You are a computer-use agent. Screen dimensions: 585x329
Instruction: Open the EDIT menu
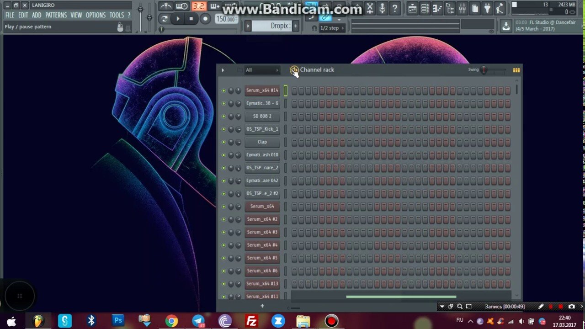(23, 15)
